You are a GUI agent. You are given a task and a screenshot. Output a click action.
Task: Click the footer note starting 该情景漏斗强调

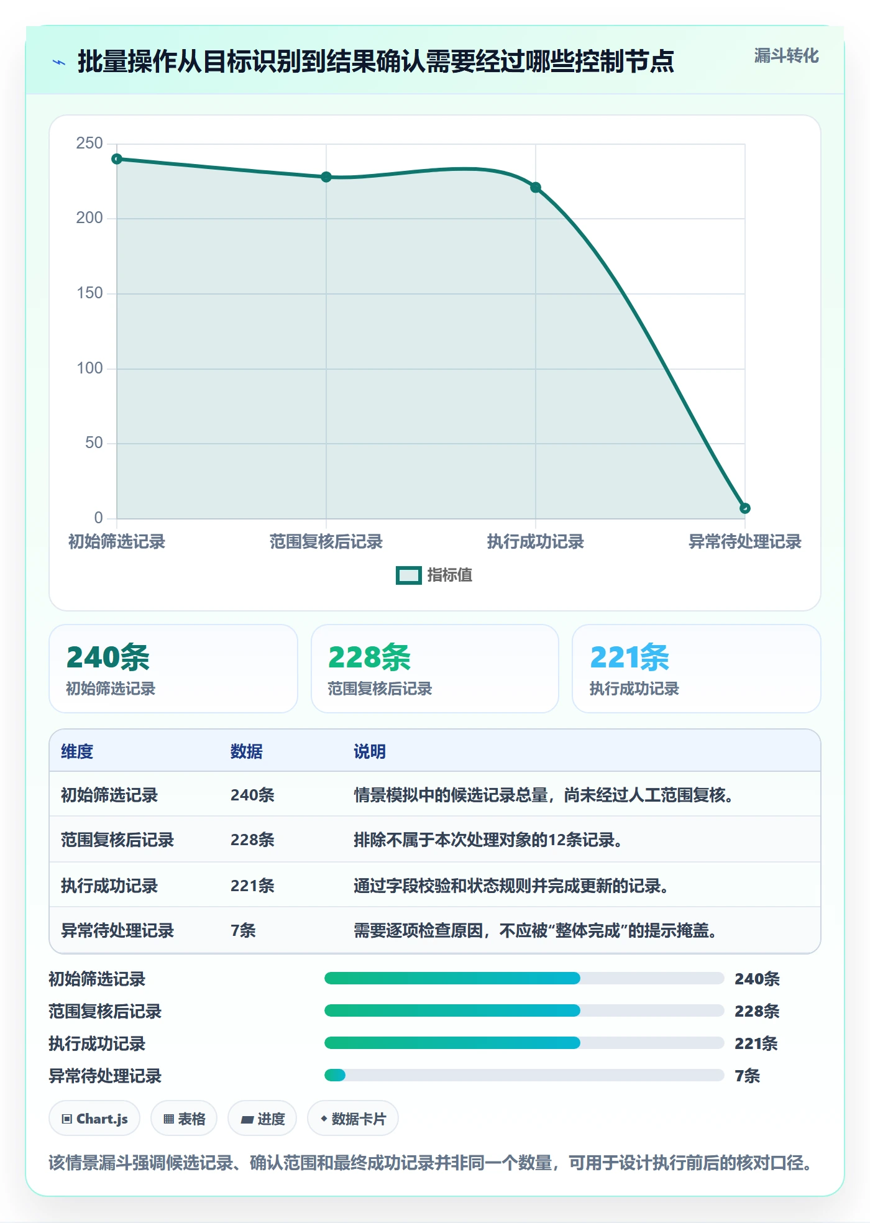[x=432, y=1163]
